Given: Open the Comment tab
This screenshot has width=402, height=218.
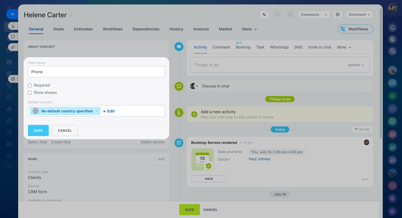Looking at the screenshot, I should click(x=221, y=47).
